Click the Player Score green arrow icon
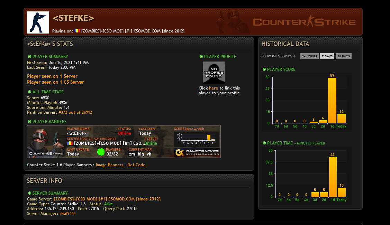Screen dimensions: 390x225 [x=264, y=69]
